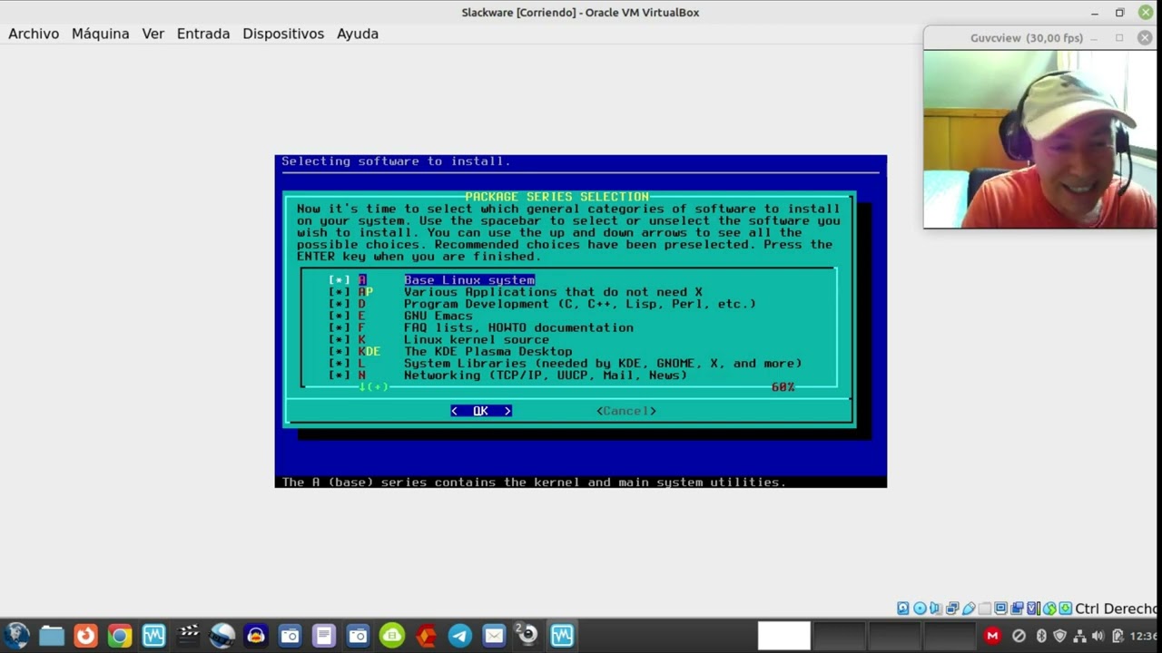Open the file manager folder icon

coord(52,636)
